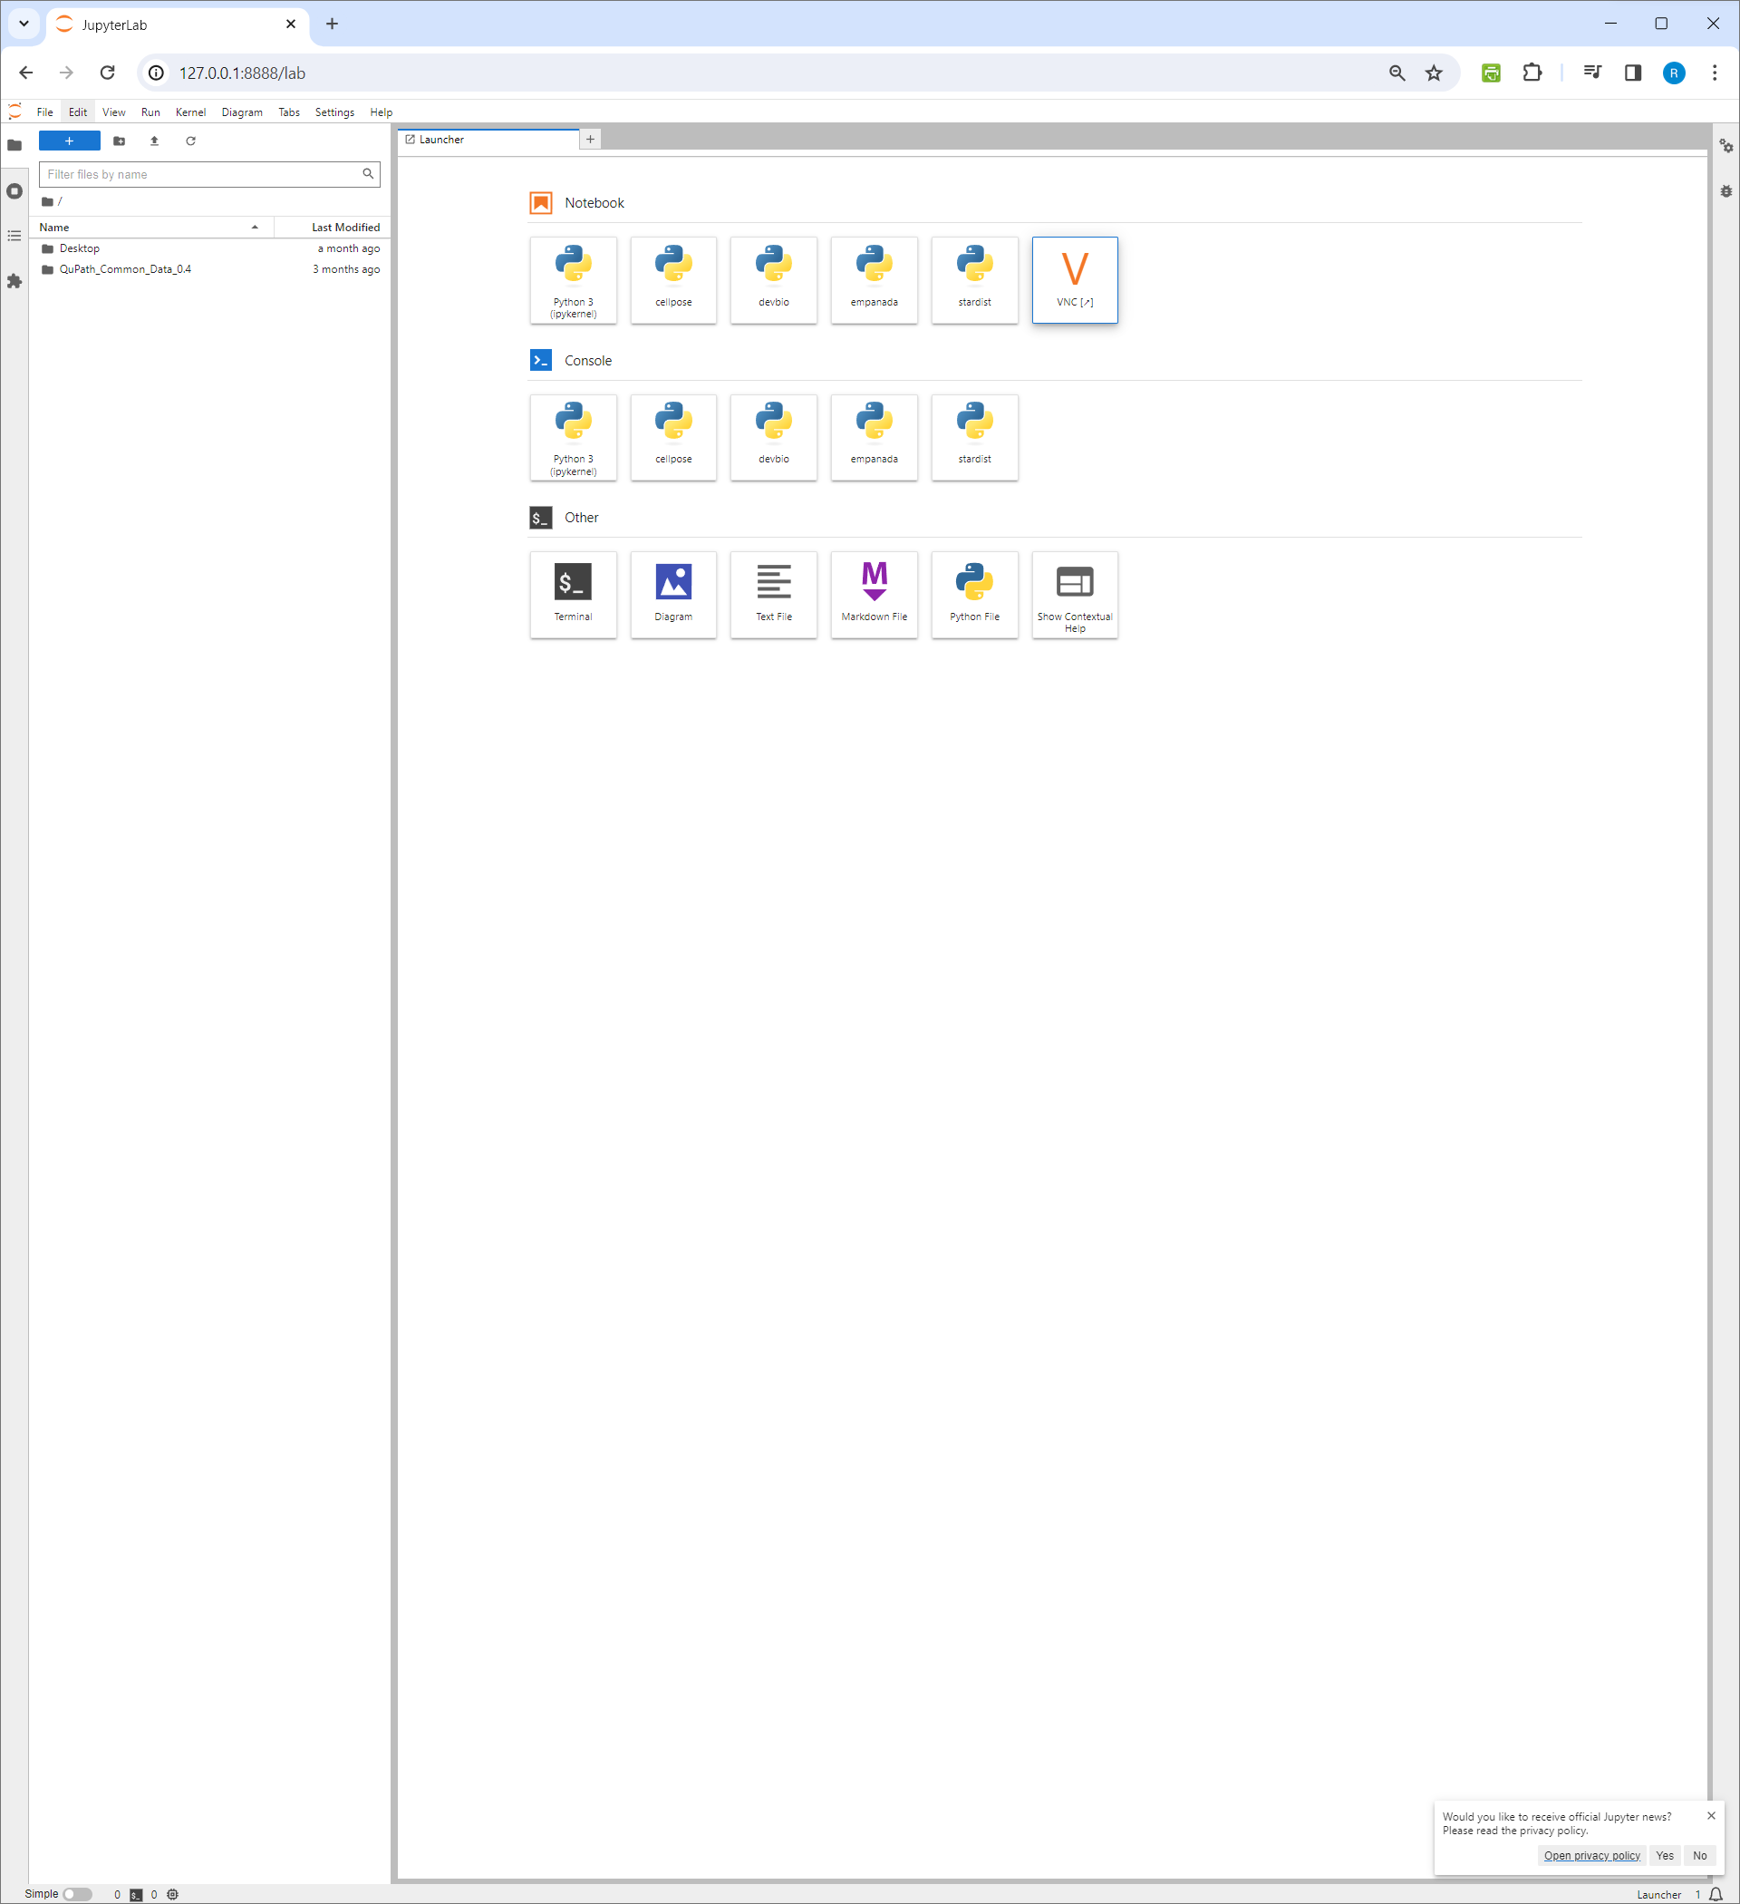Expand the QuPath_Common_Data_04 folder
The width and height of the screenshot is (1740, 1904).
122,268
